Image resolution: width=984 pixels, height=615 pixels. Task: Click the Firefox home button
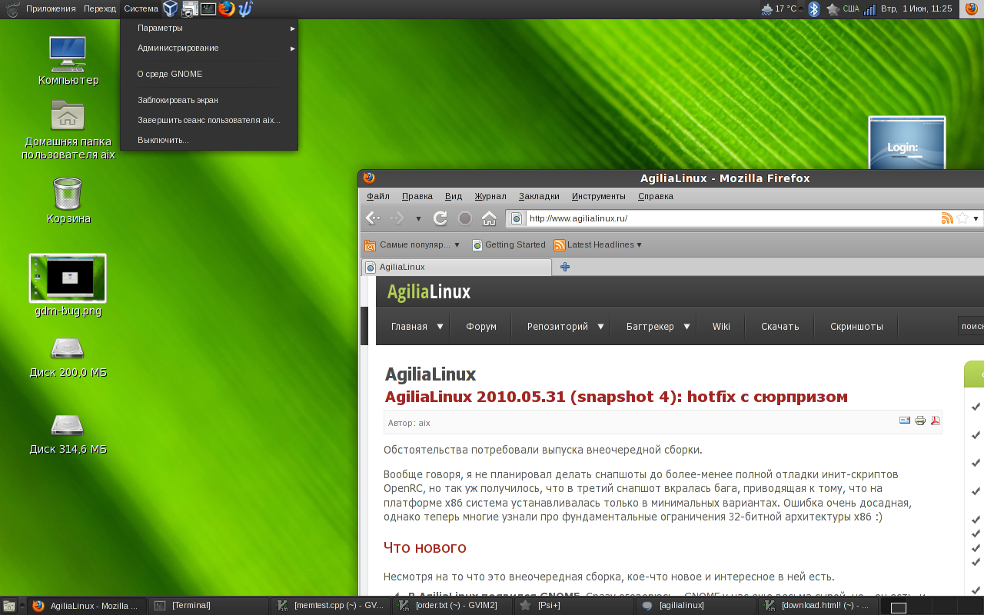(489, 218)
